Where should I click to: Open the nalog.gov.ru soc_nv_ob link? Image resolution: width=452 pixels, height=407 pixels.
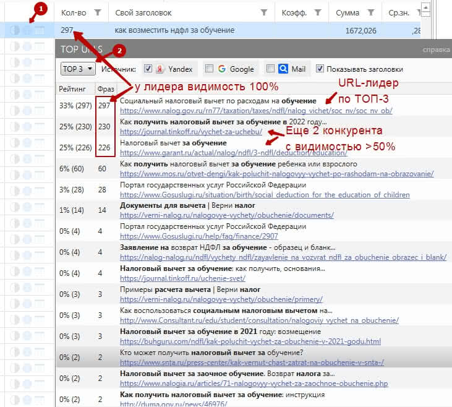256,111
